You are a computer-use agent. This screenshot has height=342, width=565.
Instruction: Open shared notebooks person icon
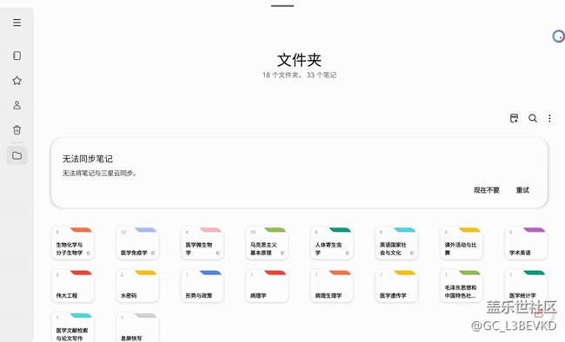[x=17, y=105]
